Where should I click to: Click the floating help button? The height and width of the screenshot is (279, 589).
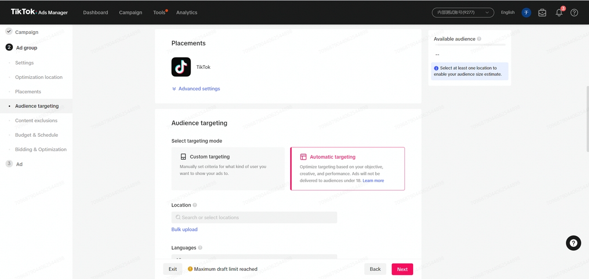click(x=573, y=243)
